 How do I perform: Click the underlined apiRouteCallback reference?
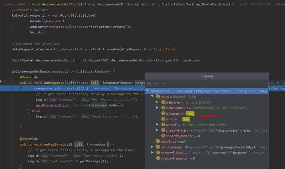point(52,105)
